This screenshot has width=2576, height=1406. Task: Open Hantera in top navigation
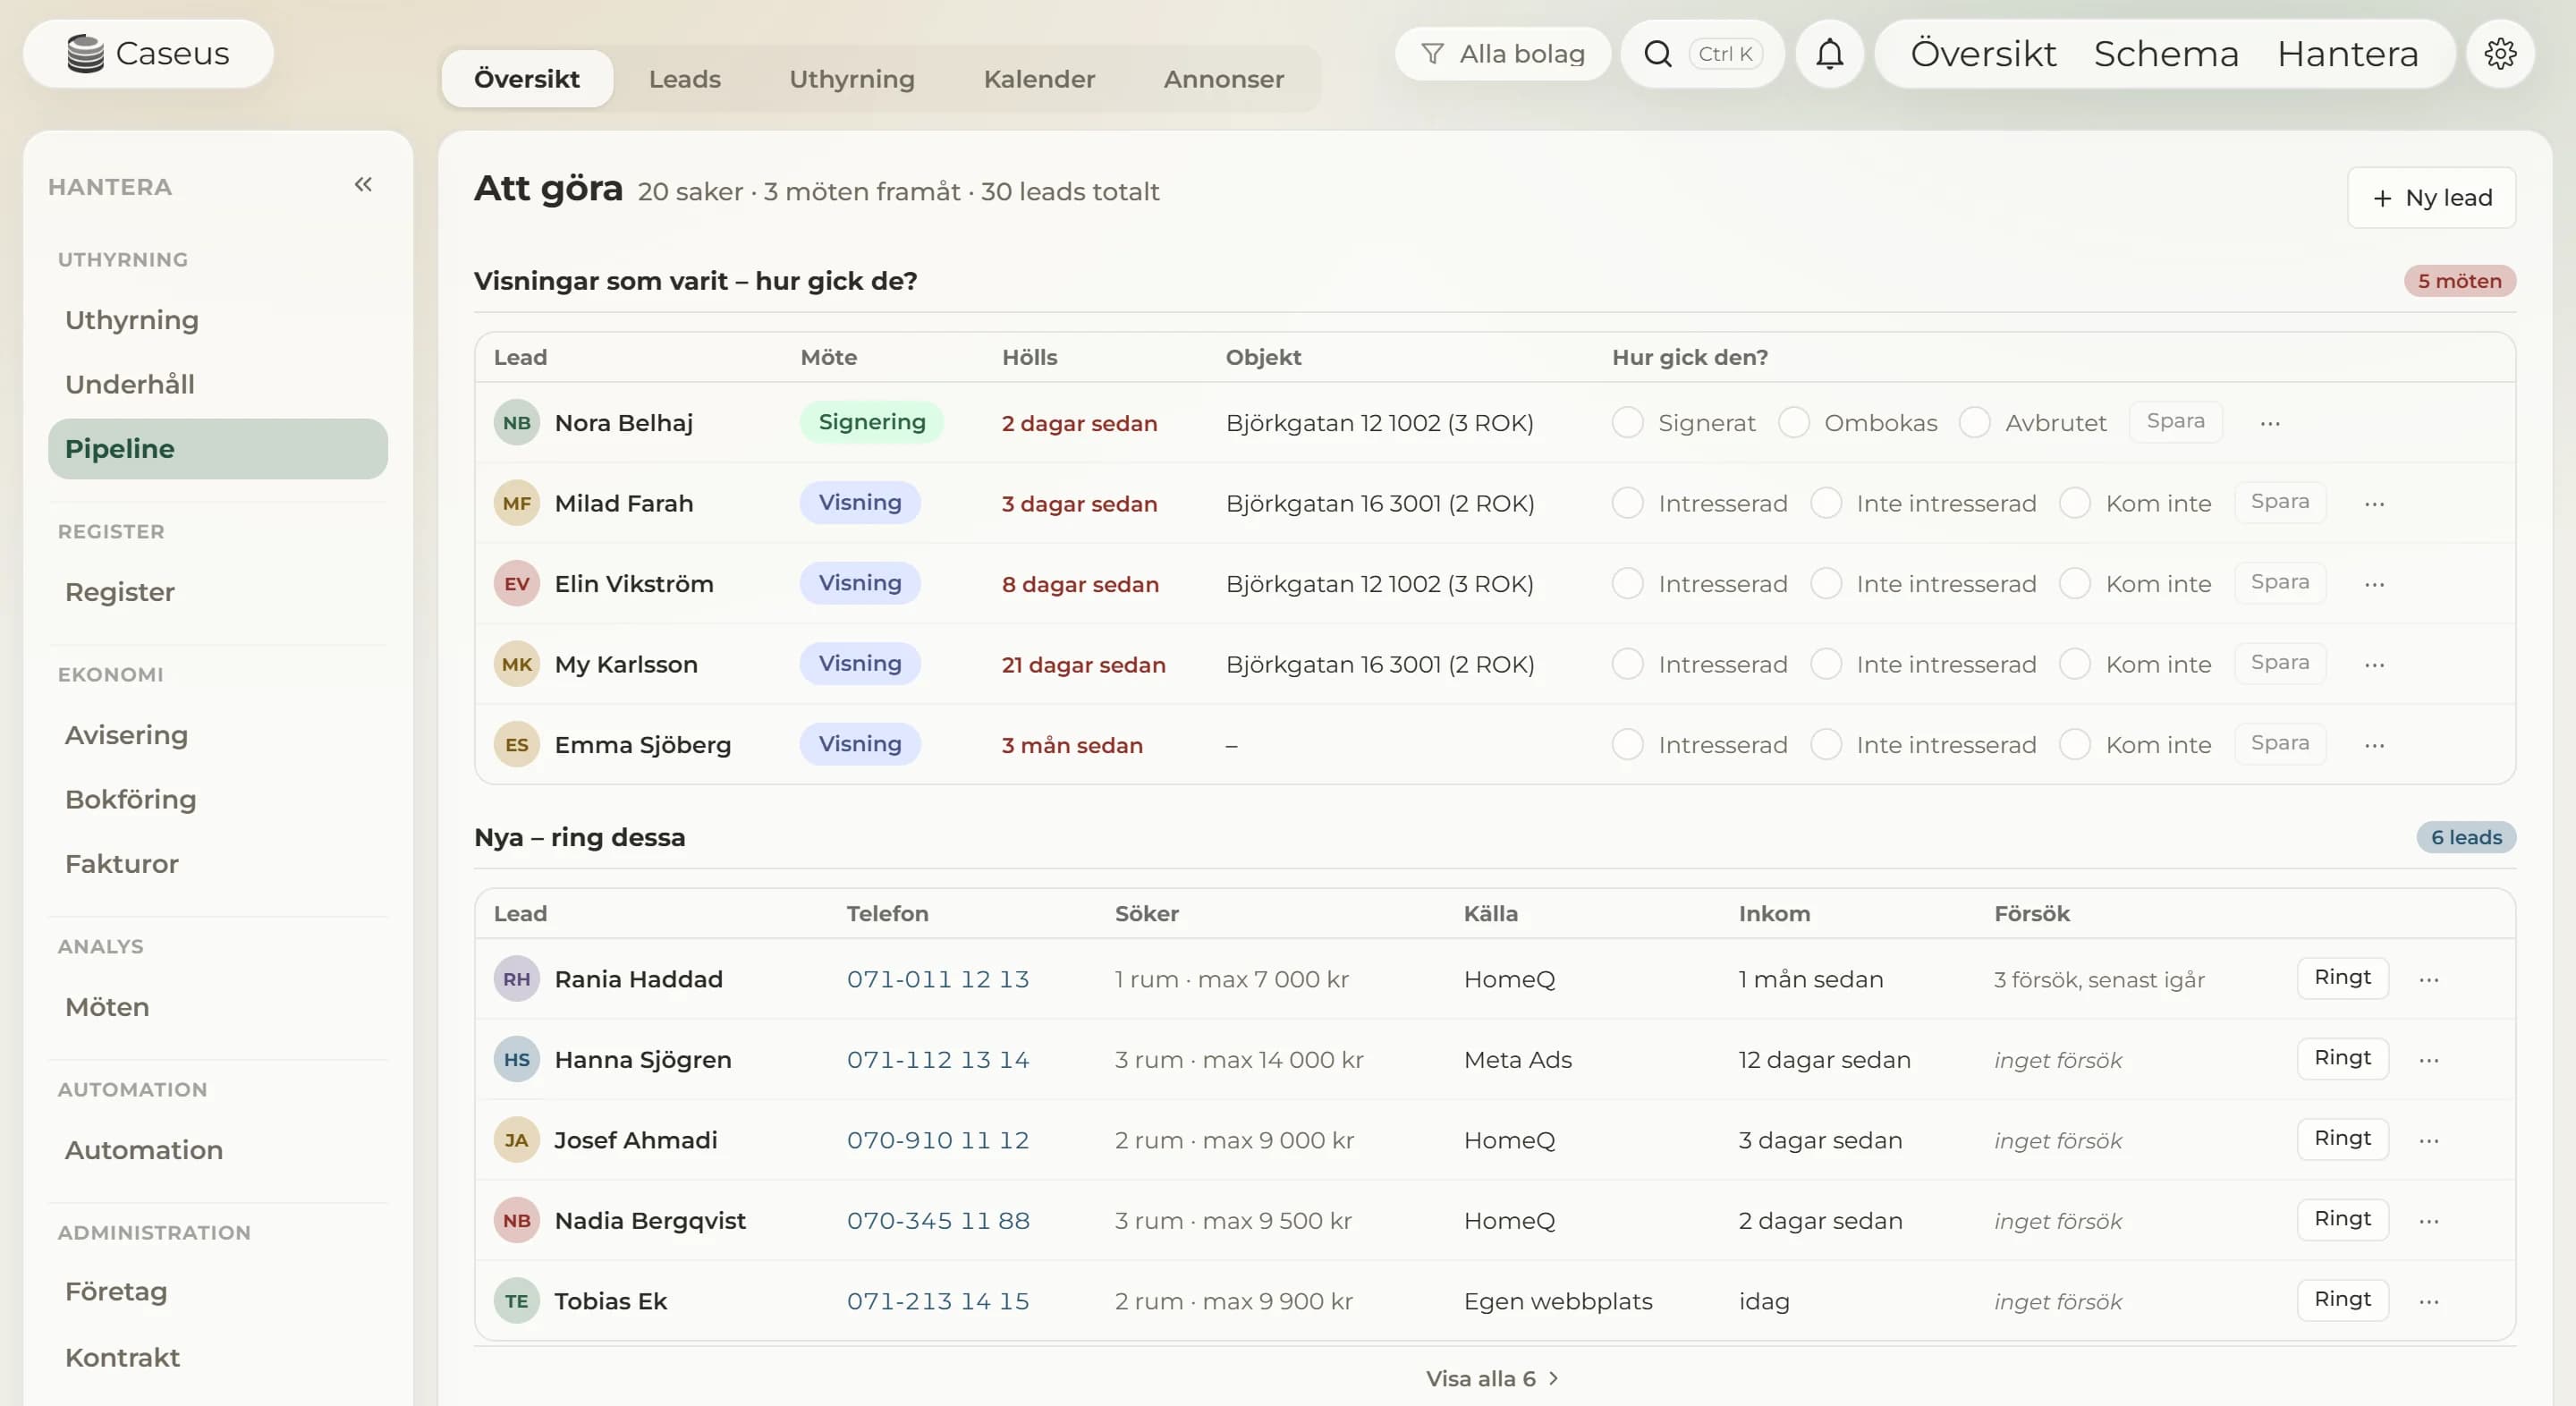point(2347,54)
